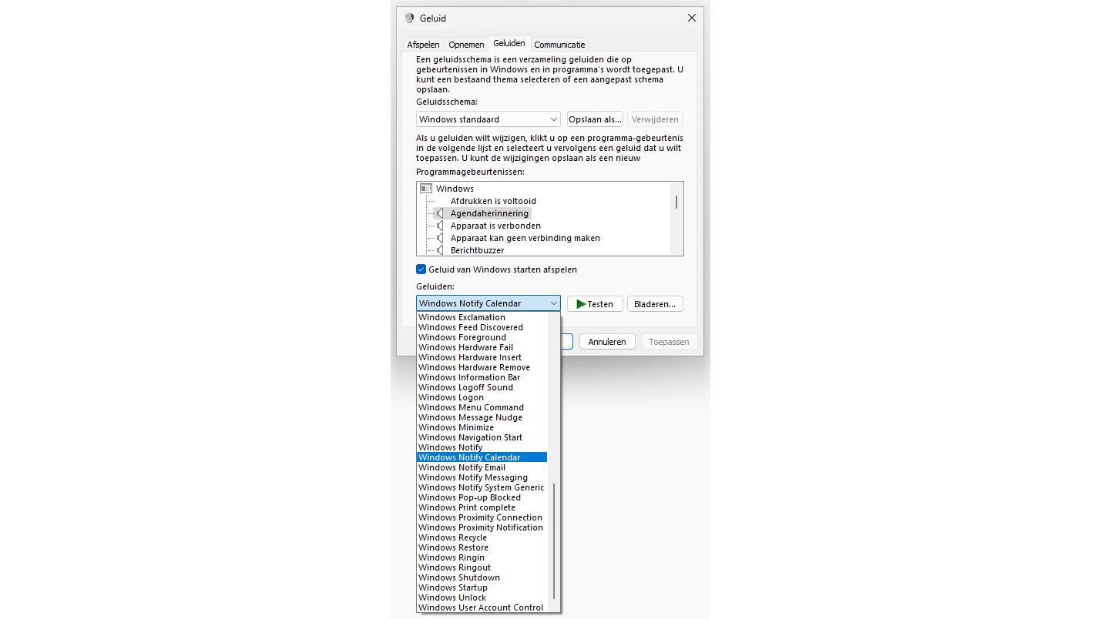Click highlighted Windows Notify Calendar list option
The image size is (1101, 619).
(482, 457)
